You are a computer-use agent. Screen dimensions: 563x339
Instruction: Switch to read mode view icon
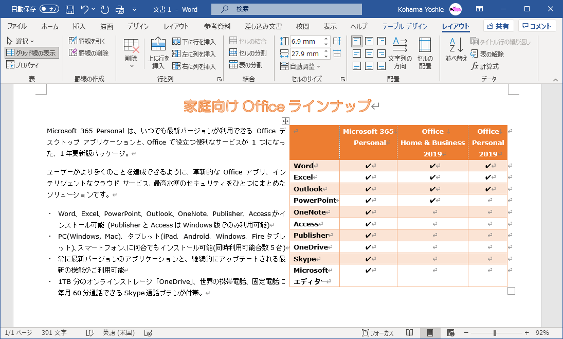409,333
